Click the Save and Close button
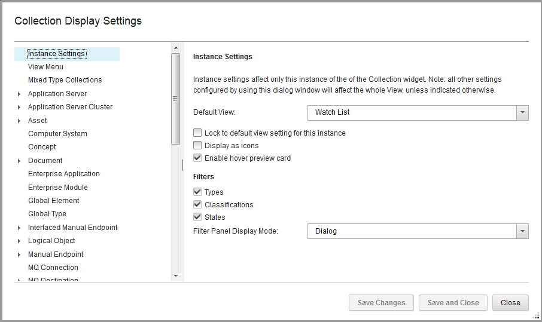 (453, 303)
